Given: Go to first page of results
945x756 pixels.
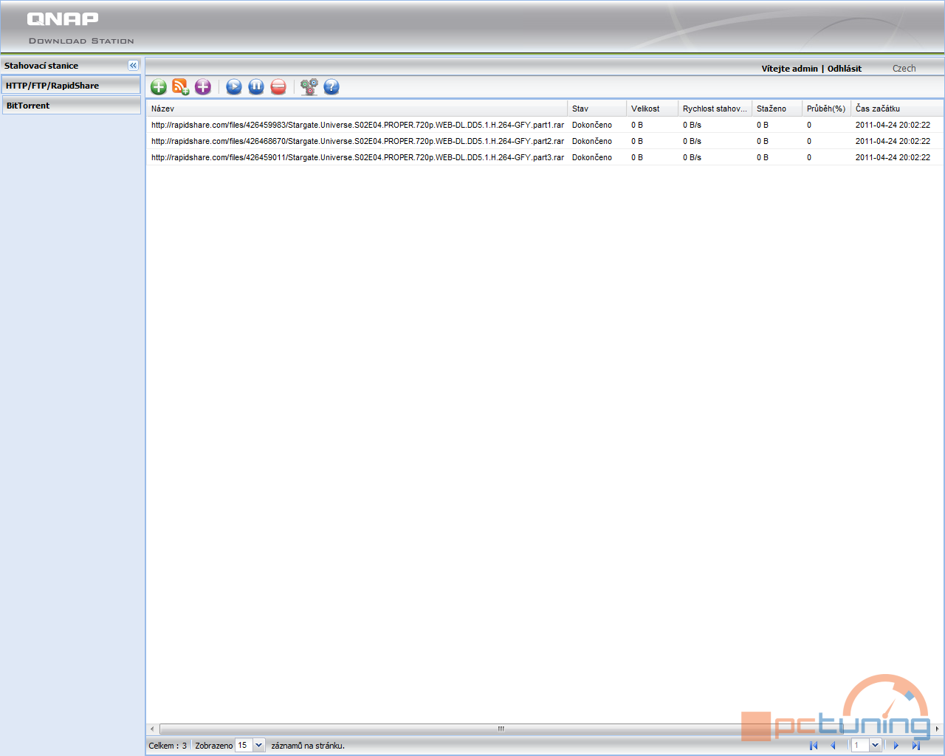Looking at the screenshot, I should tap(814, 746).
